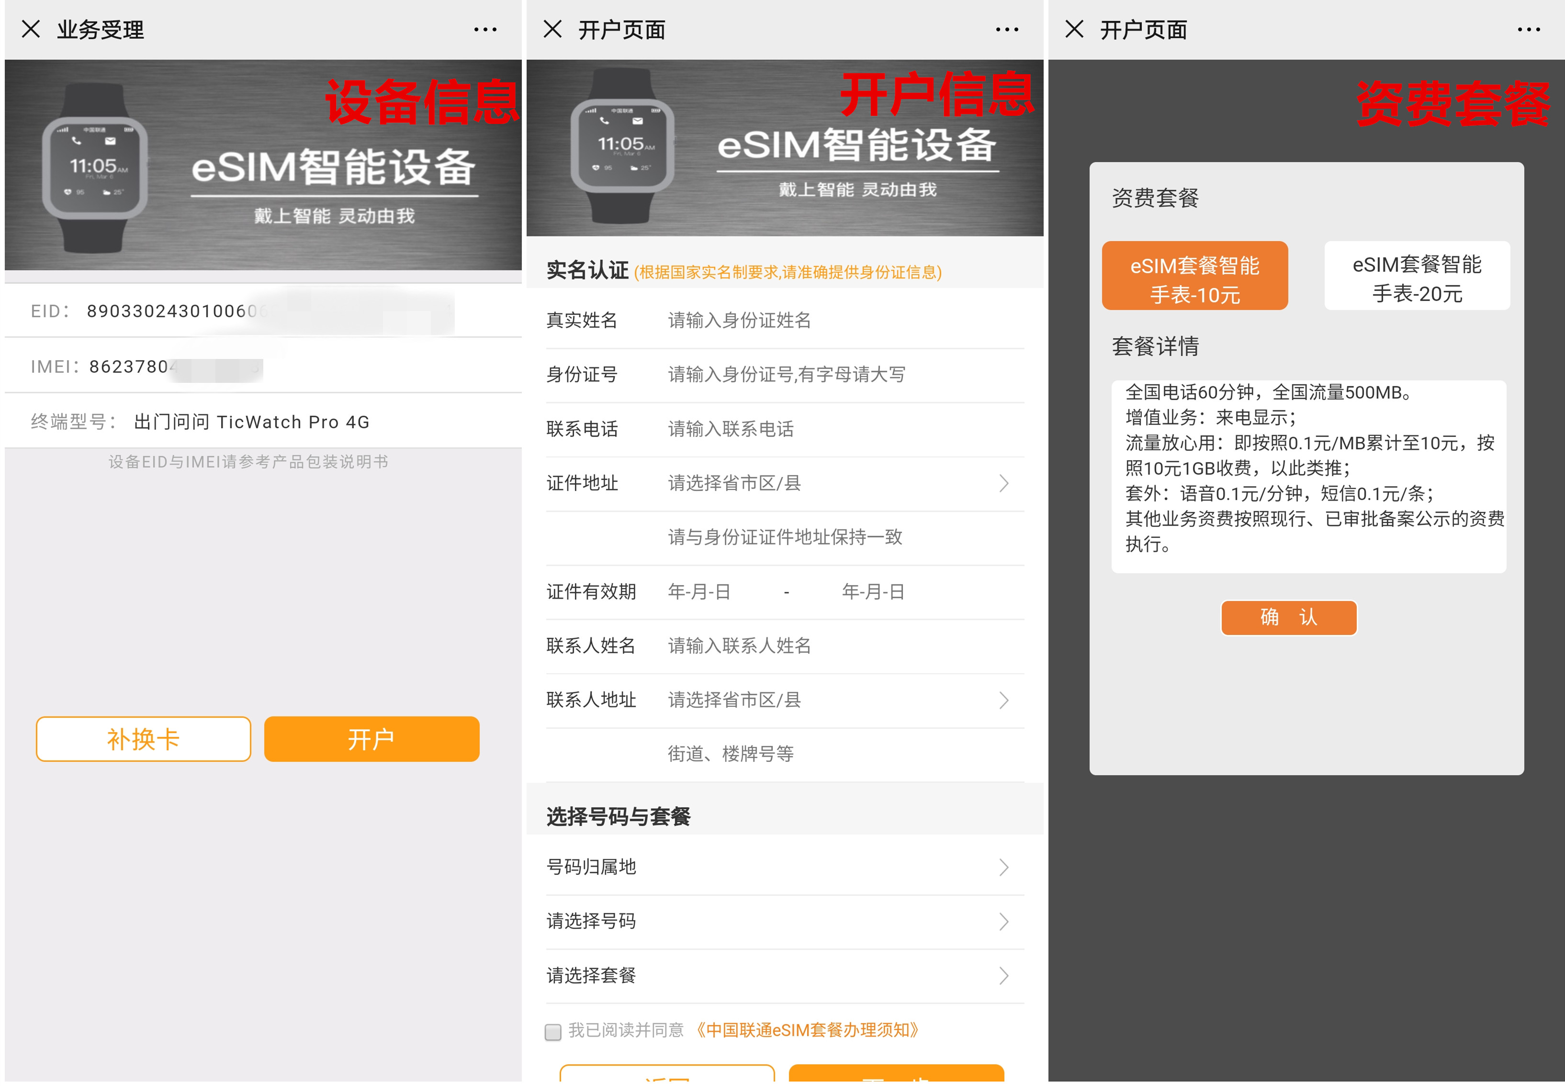Open 请选择号码 number list
The image size is (1565, 1086).
coord(782,921)
